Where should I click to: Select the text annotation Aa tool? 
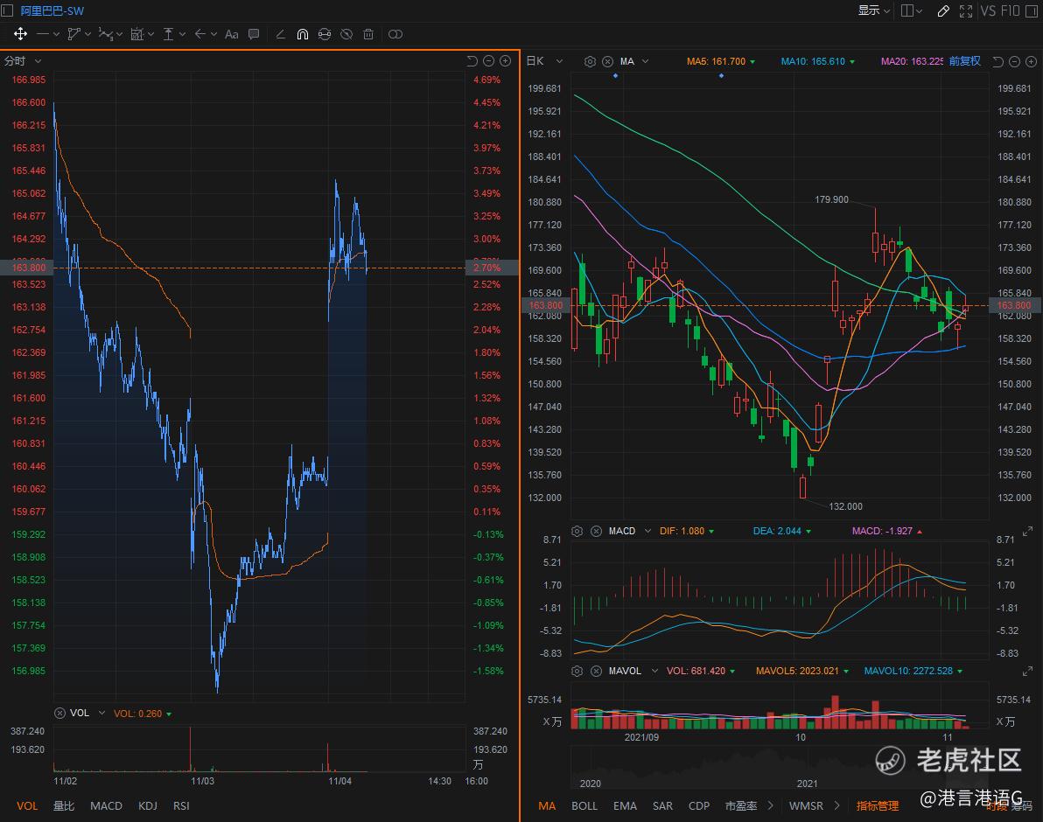[231, 34]
